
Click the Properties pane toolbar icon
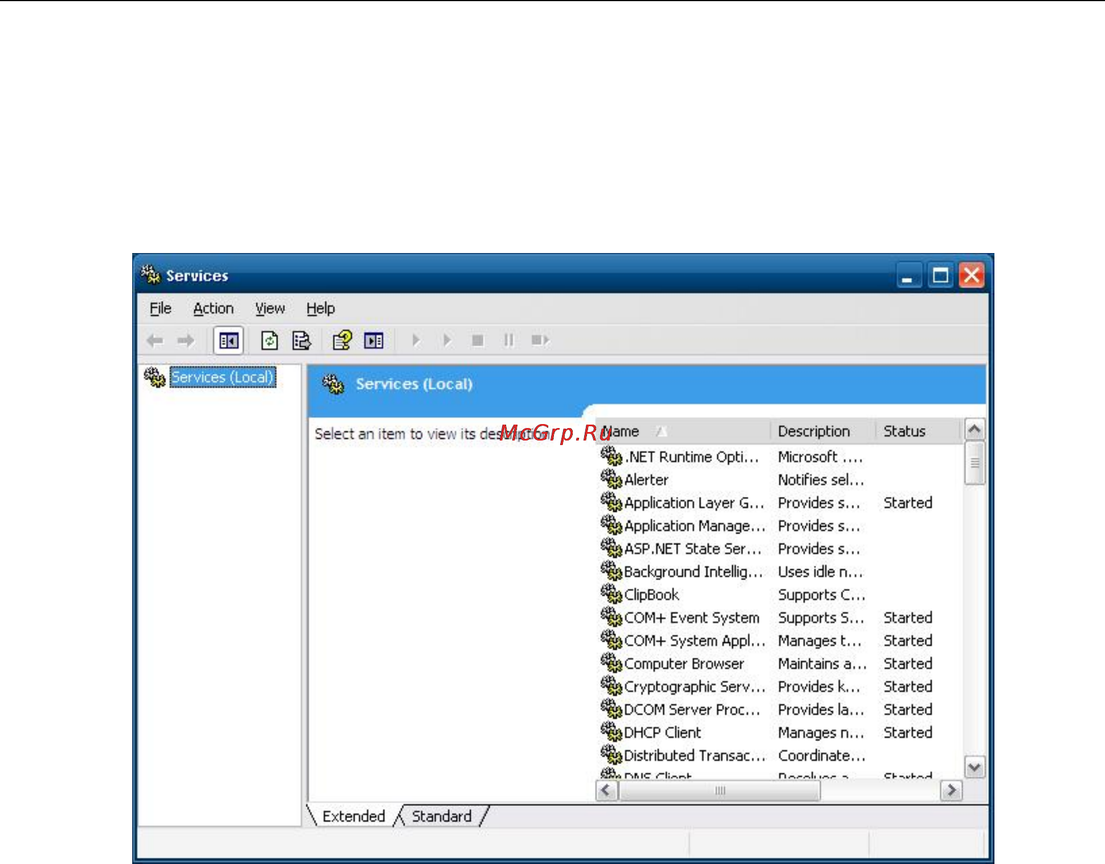coord(374,341)
